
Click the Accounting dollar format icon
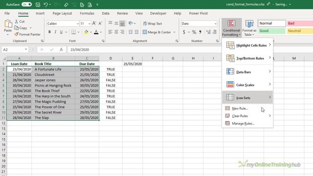184,32
